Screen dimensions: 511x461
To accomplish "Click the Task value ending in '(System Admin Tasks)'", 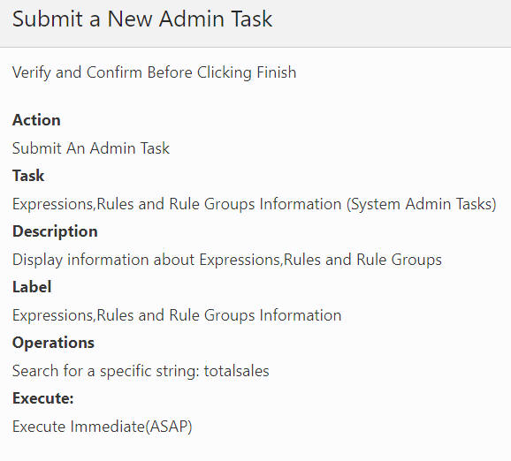I will coord(255,204).
